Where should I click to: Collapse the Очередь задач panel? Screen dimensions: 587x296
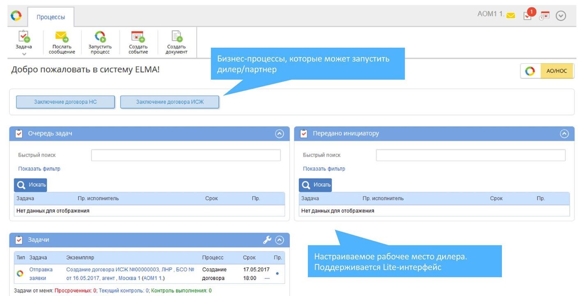(279, 134)
